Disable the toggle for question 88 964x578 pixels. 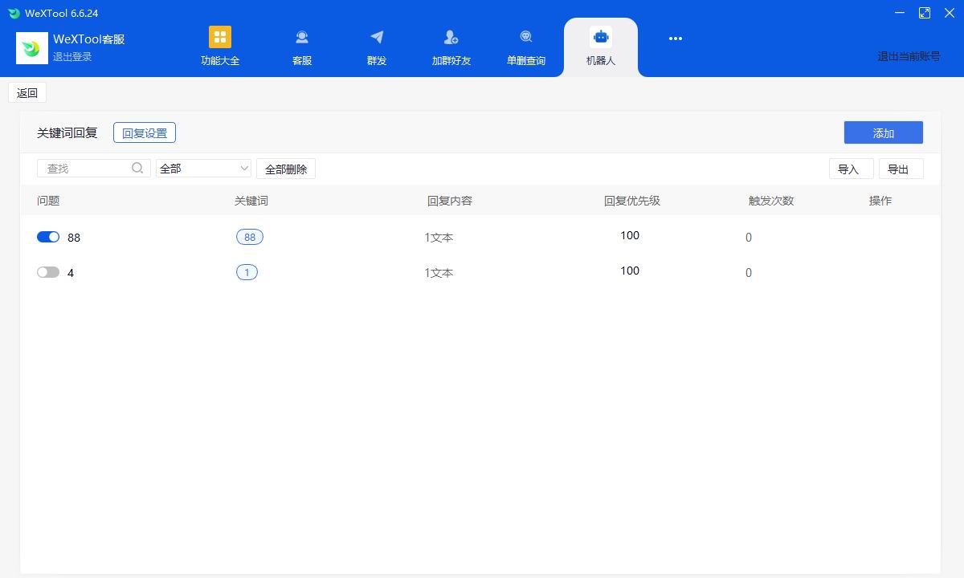click(x=48, y=237)
